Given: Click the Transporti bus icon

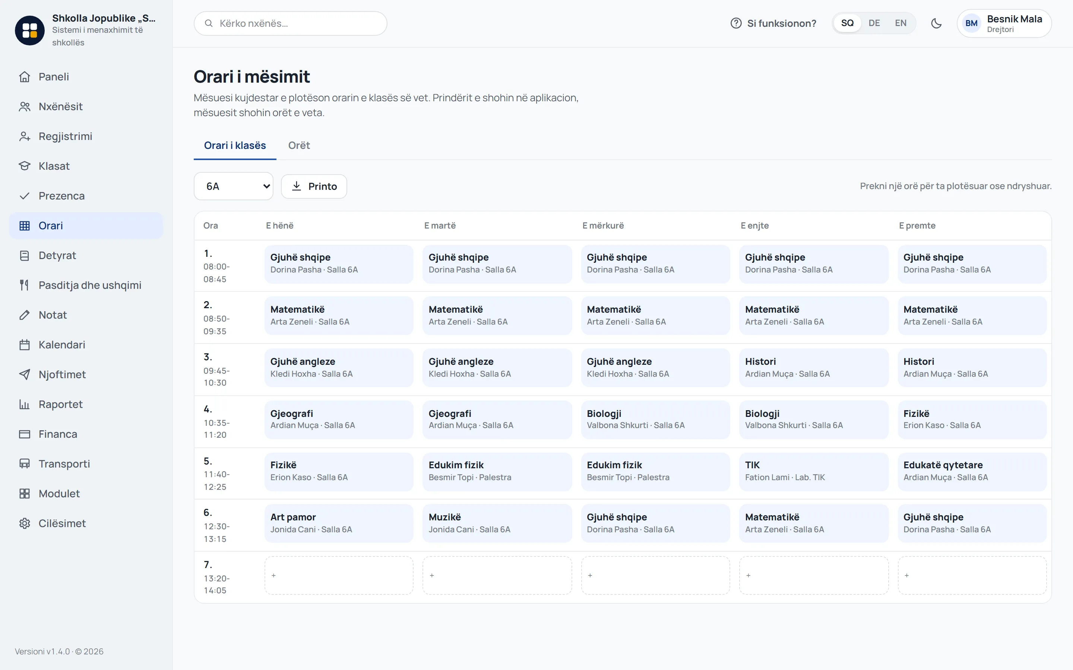Looking at the screenshot, I should (x=25, y=463).
